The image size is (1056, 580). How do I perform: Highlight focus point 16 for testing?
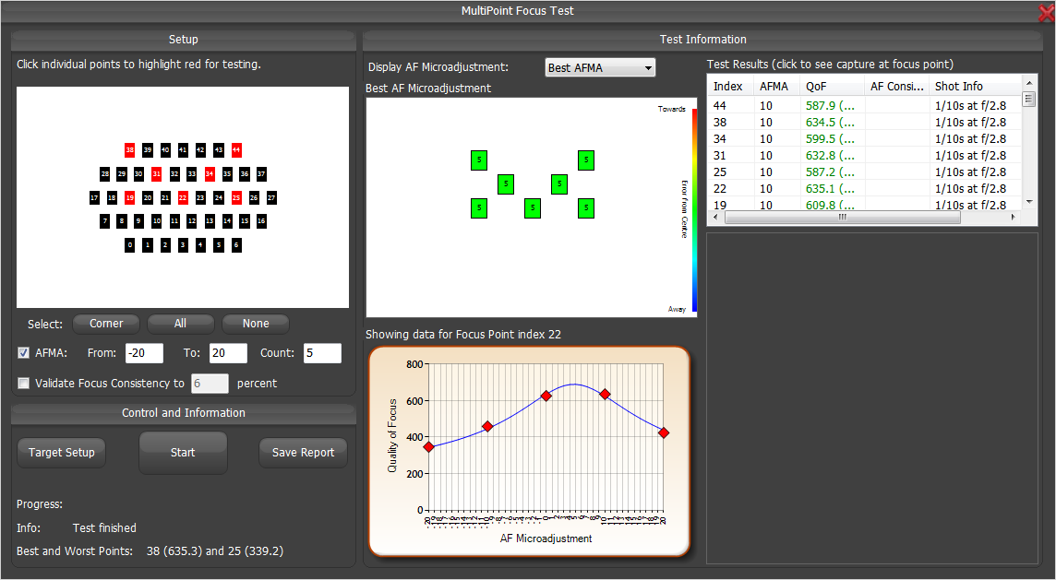[x=261, y=220]
